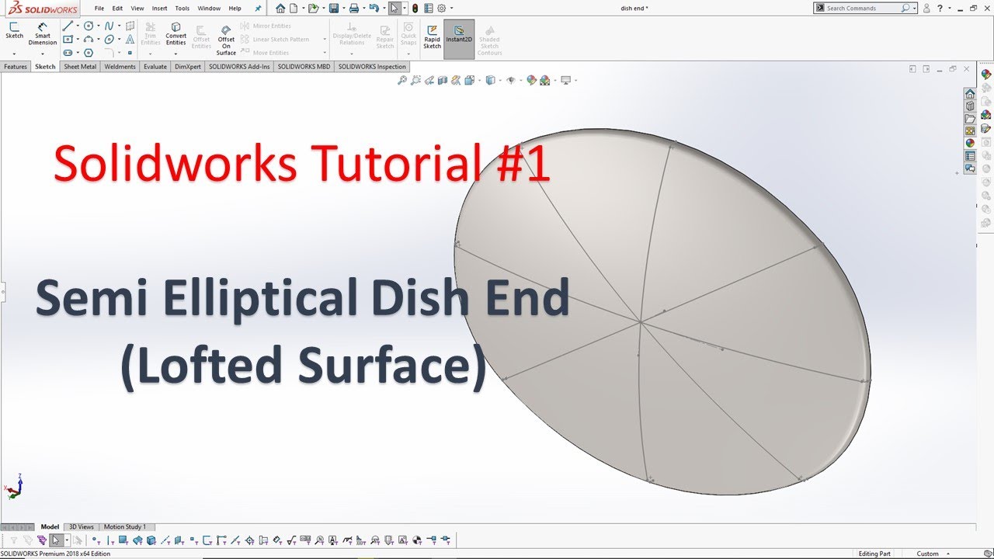Click the Save icon
The height and width of the screenshot is (559, 994).
pos(333,9)
